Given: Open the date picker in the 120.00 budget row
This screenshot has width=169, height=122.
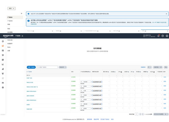Looking at the screenshot, I should click(97, 82).
